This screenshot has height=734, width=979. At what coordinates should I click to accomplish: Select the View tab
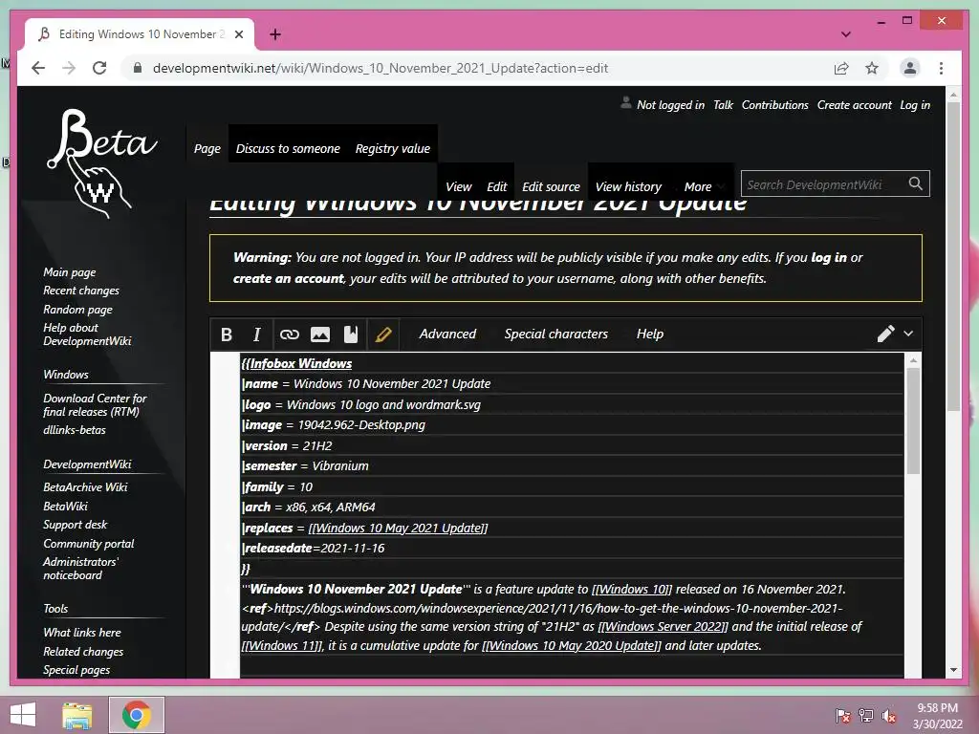[458, 186]
